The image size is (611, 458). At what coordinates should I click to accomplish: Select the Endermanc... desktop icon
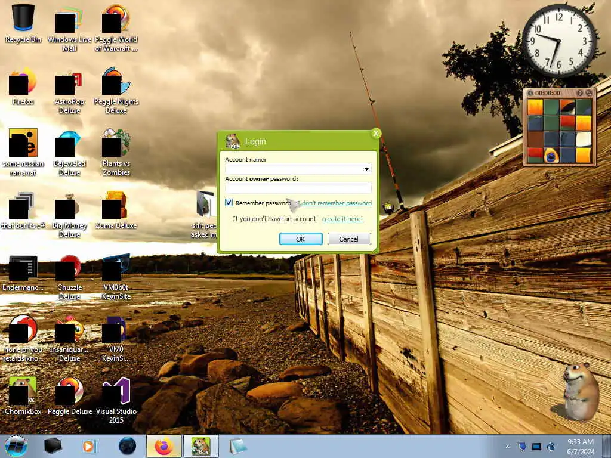click(x=23, y=273)
